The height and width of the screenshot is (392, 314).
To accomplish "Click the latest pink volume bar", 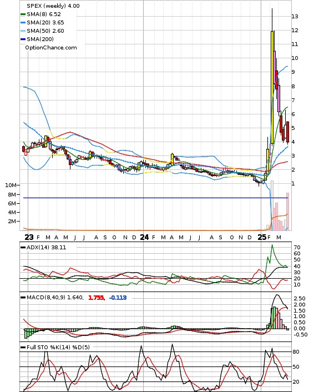I will point(287,212).
